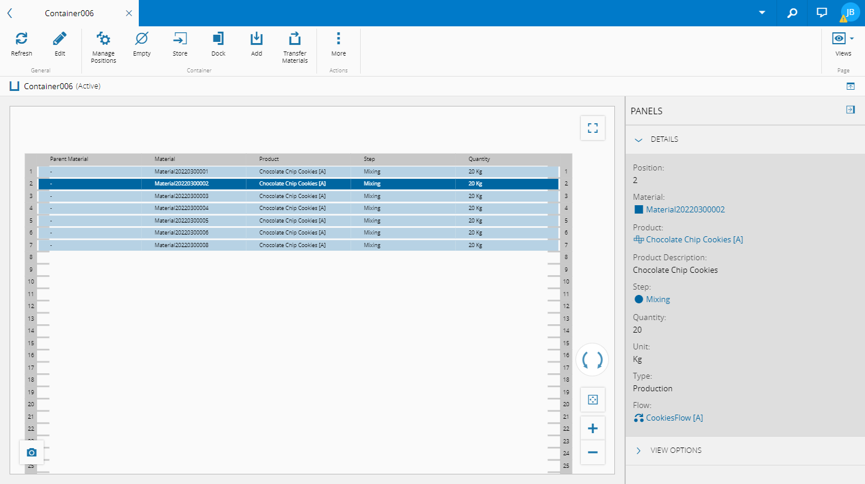The image size is (865, 484).
Task: Click the Refresh icon in toolbar
Action: point(22,39)
